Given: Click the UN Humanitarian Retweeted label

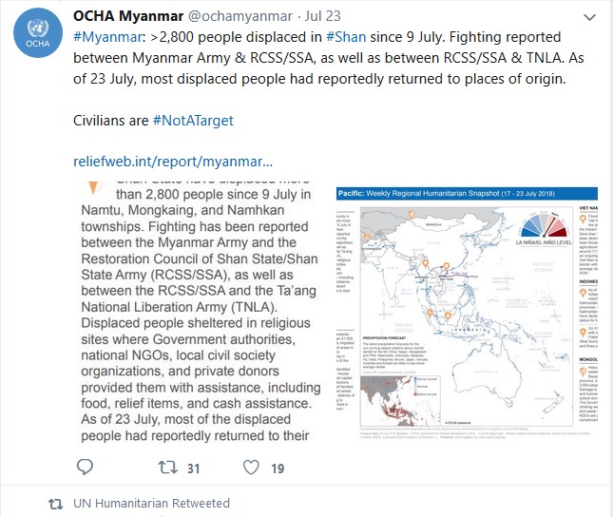Looking at the screenshot, I should pos(151,503).
